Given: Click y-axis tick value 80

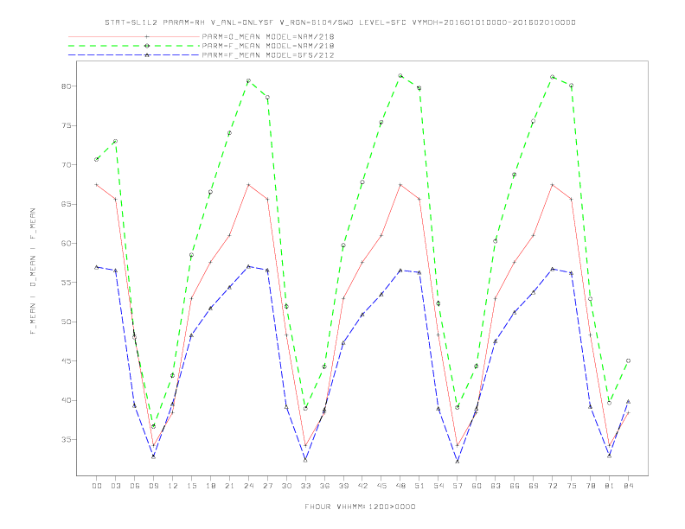Looking at the screenshot, I should [x=66, y=86].
